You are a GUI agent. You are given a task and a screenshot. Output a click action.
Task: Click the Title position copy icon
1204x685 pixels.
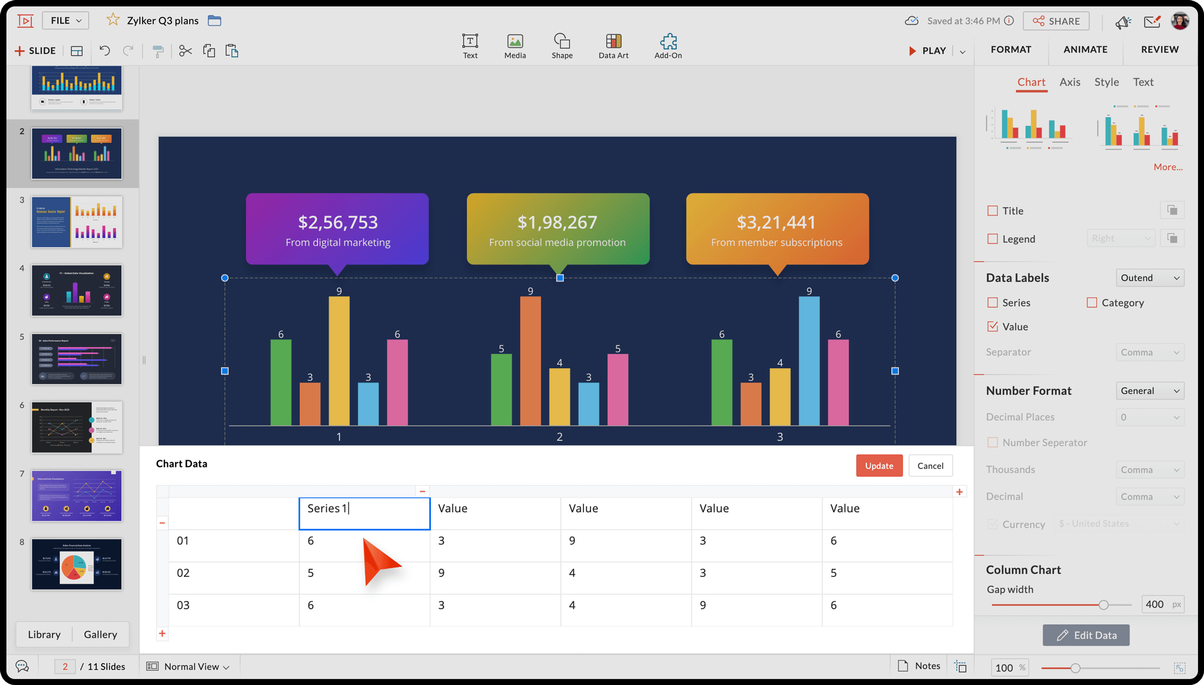(1172, 210)
